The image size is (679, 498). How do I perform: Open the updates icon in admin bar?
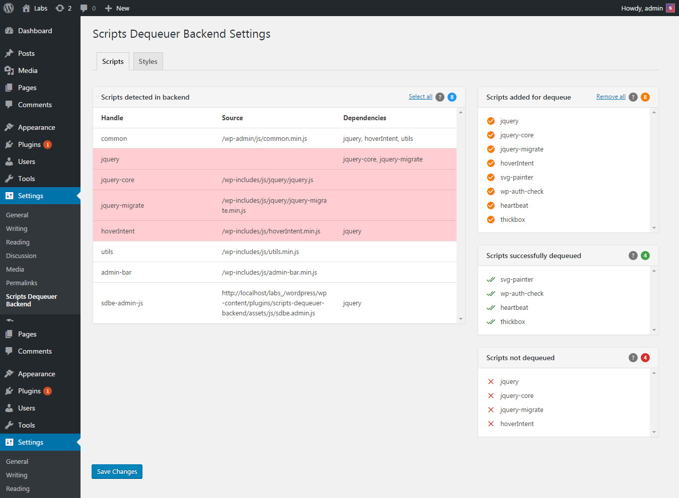(60, 8)
